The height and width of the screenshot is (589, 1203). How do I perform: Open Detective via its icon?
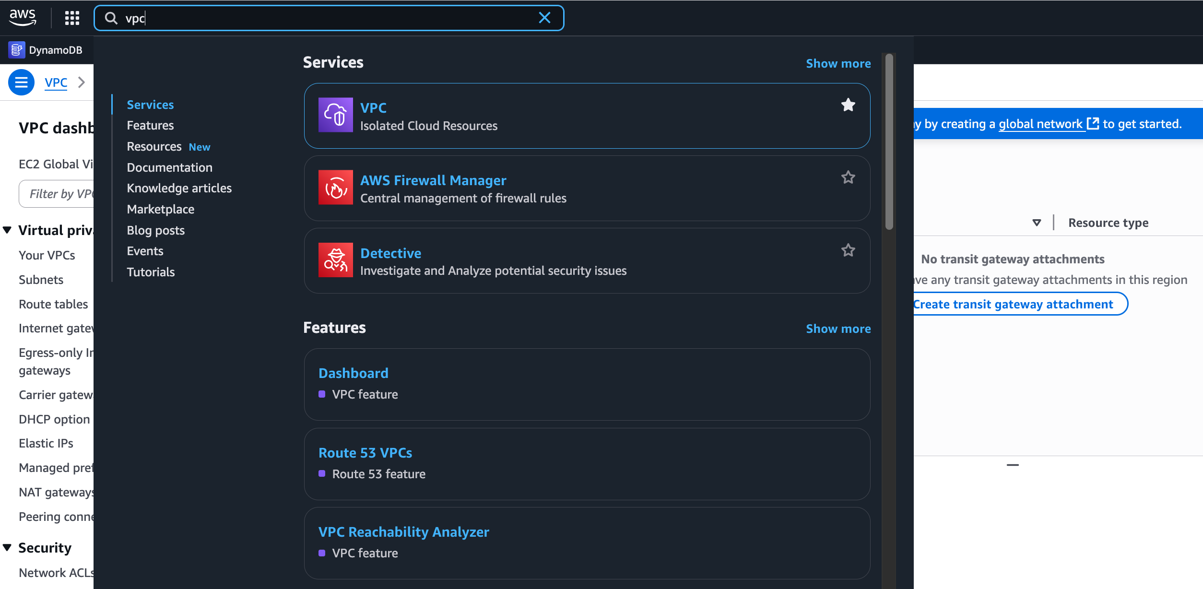(336, 260)
